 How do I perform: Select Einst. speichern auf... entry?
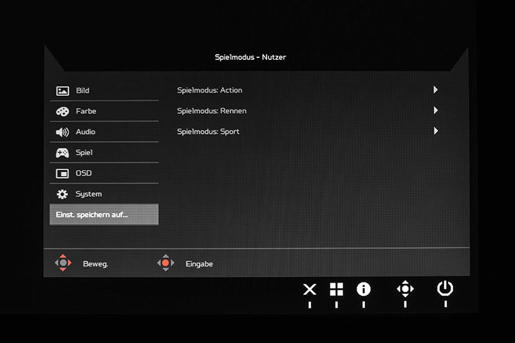(104, 215)
